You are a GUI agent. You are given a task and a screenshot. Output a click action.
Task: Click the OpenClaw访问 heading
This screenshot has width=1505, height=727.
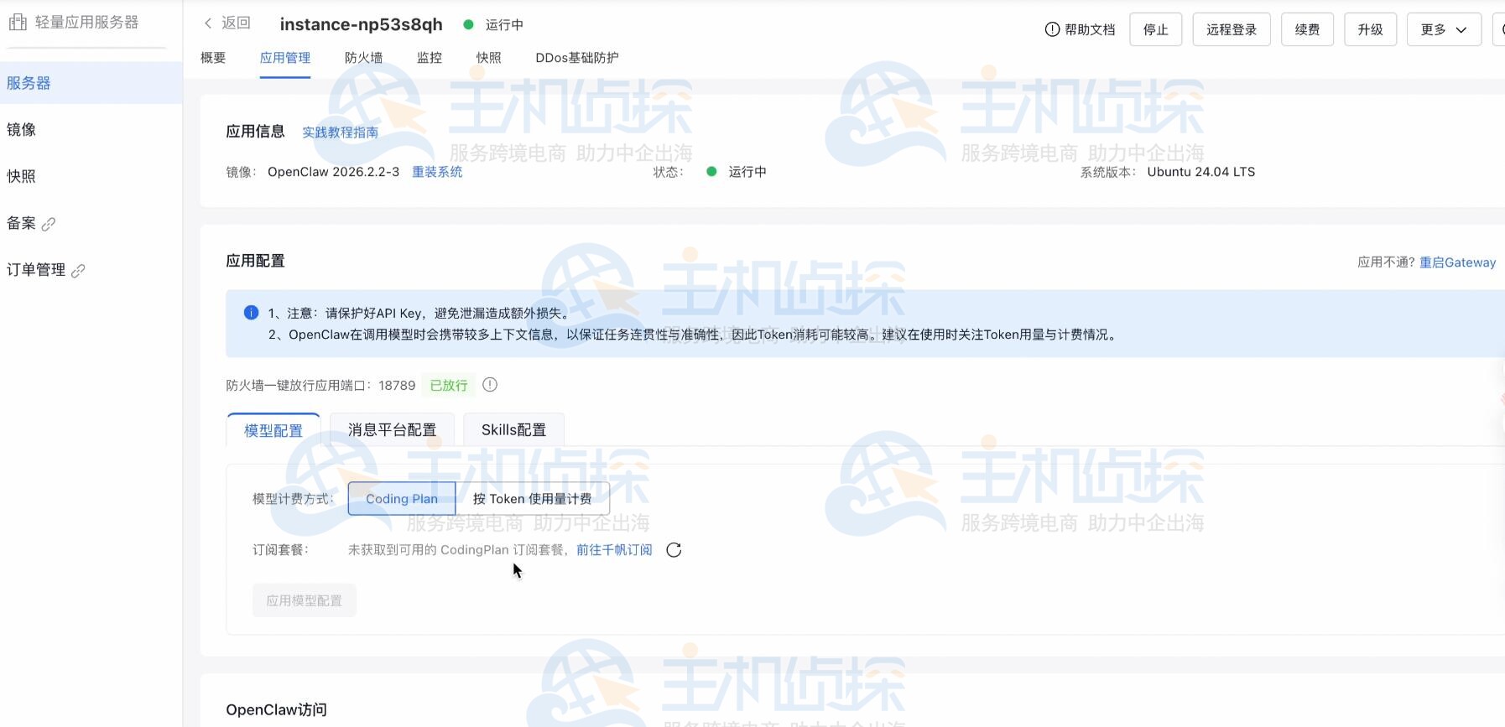click(276, 709)
